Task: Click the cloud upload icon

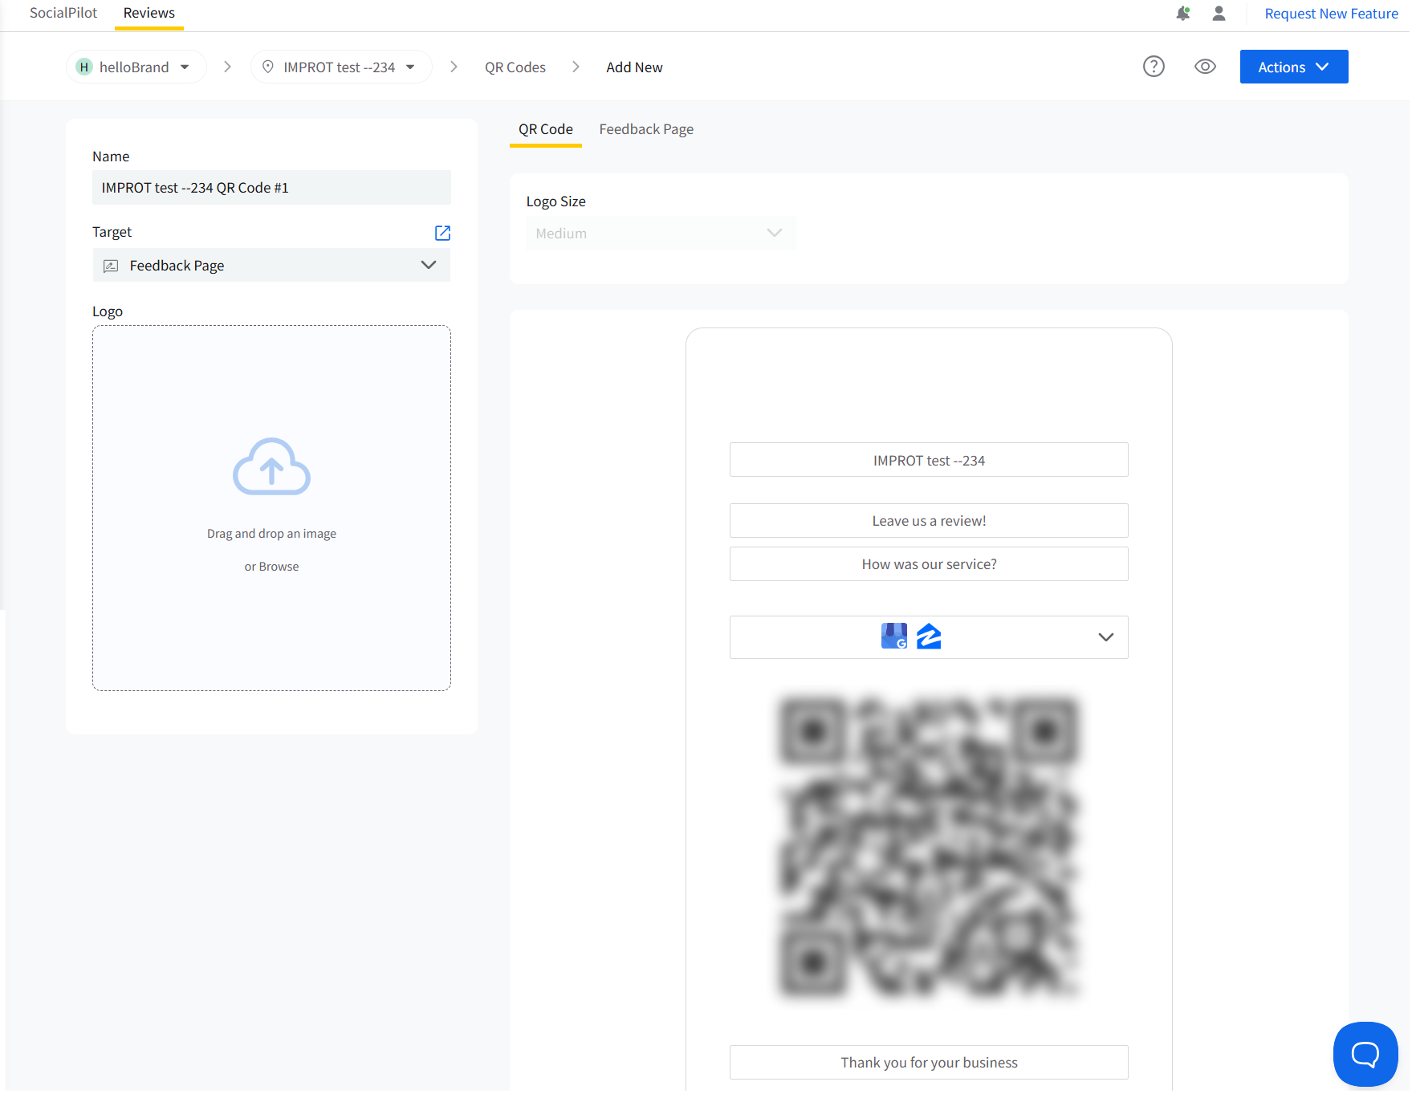Action: click(271, 466)
